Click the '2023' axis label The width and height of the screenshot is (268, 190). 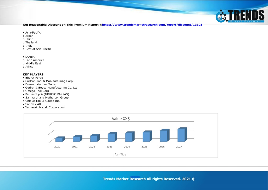pyautogui.click(x=109, y=147)
